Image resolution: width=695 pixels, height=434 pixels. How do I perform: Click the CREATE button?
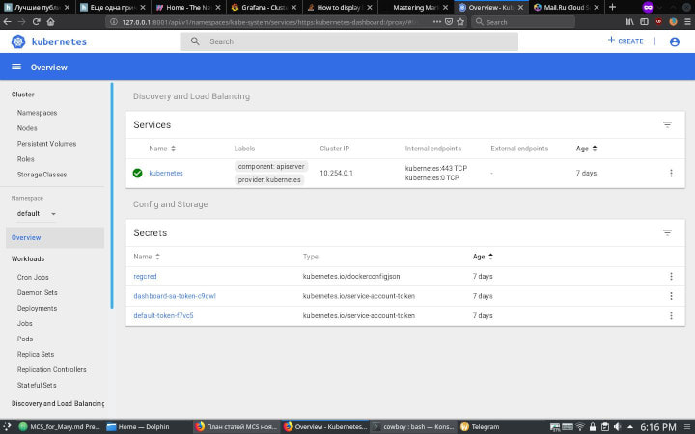pos(625,41)
